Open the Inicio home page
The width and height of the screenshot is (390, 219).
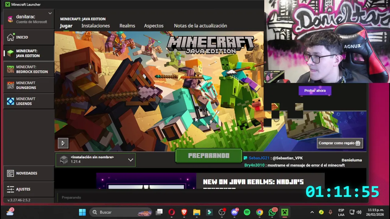tap(29, 37)
